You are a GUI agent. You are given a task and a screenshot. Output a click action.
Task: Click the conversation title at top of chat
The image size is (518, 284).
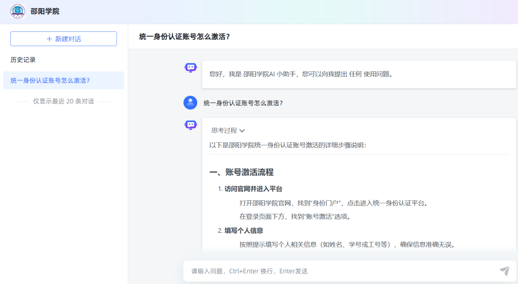(x=185, y=37)
